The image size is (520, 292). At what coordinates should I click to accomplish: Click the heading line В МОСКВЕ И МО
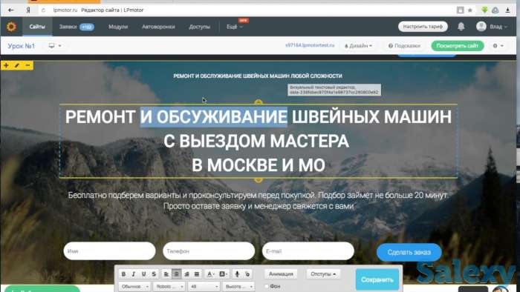(x=259, y=165)
